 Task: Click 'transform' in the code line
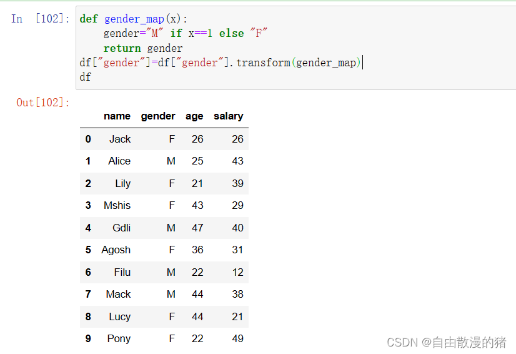[263, 63]
